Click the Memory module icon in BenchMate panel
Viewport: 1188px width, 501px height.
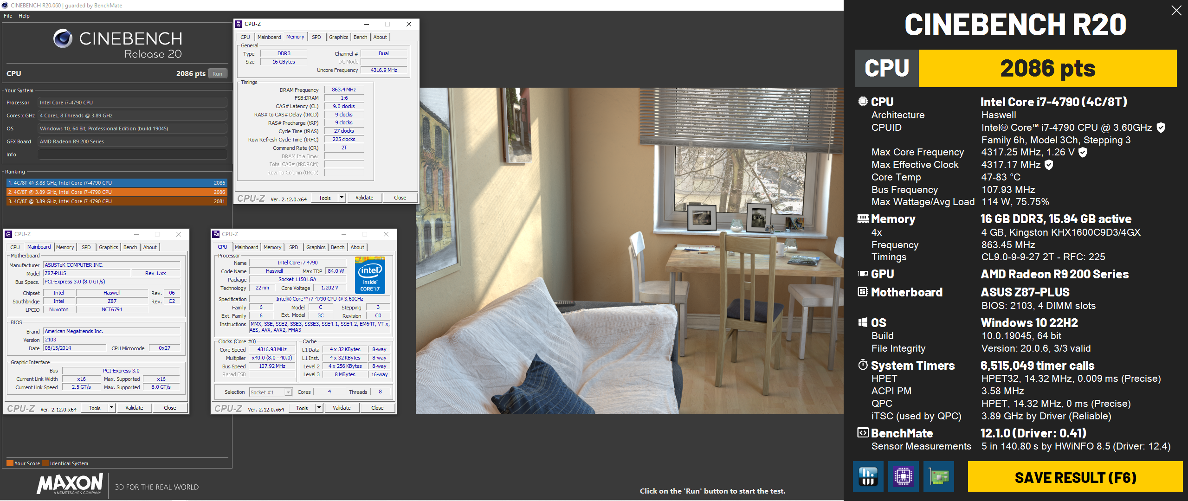[x=863, y=218]
